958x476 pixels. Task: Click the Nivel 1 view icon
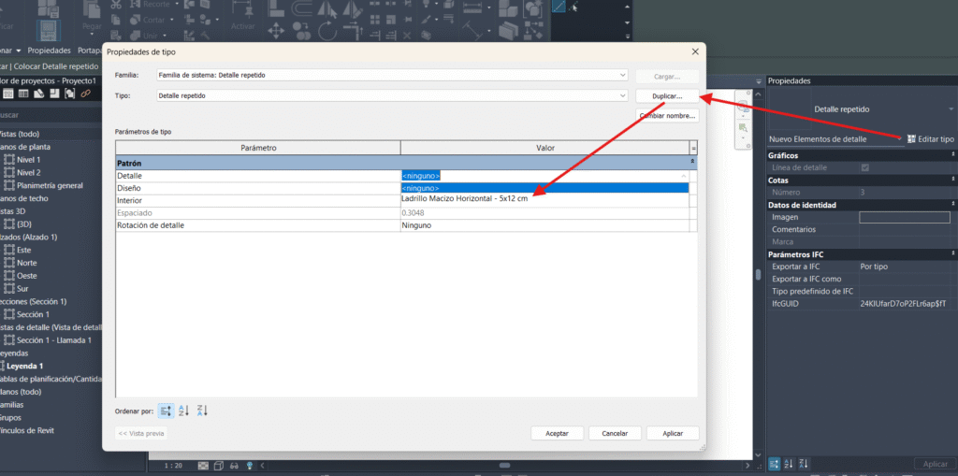10,160
